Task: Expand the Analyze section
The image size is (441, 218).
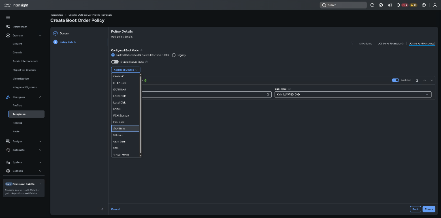Action: point(40,141)
